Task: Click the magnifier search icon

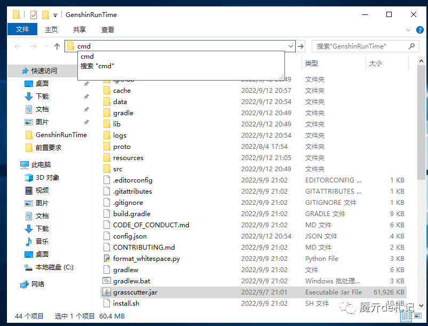Action: [411, 46]
